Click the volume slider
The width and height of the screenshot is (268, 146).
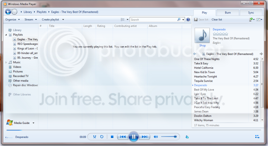tap(169, 137)
